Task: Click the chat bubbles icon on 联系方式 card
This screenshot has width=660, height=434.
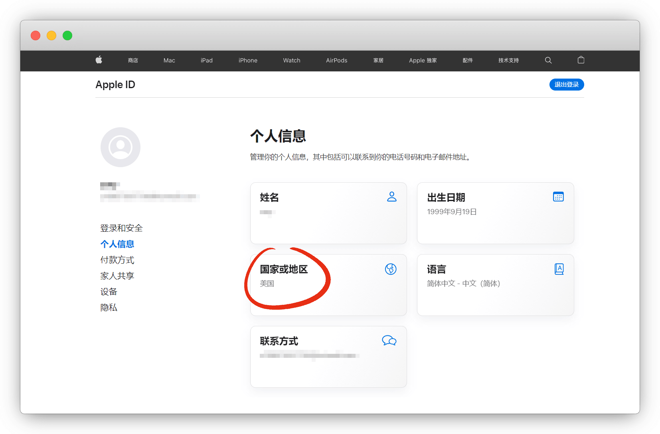Action: pos(389,341)
